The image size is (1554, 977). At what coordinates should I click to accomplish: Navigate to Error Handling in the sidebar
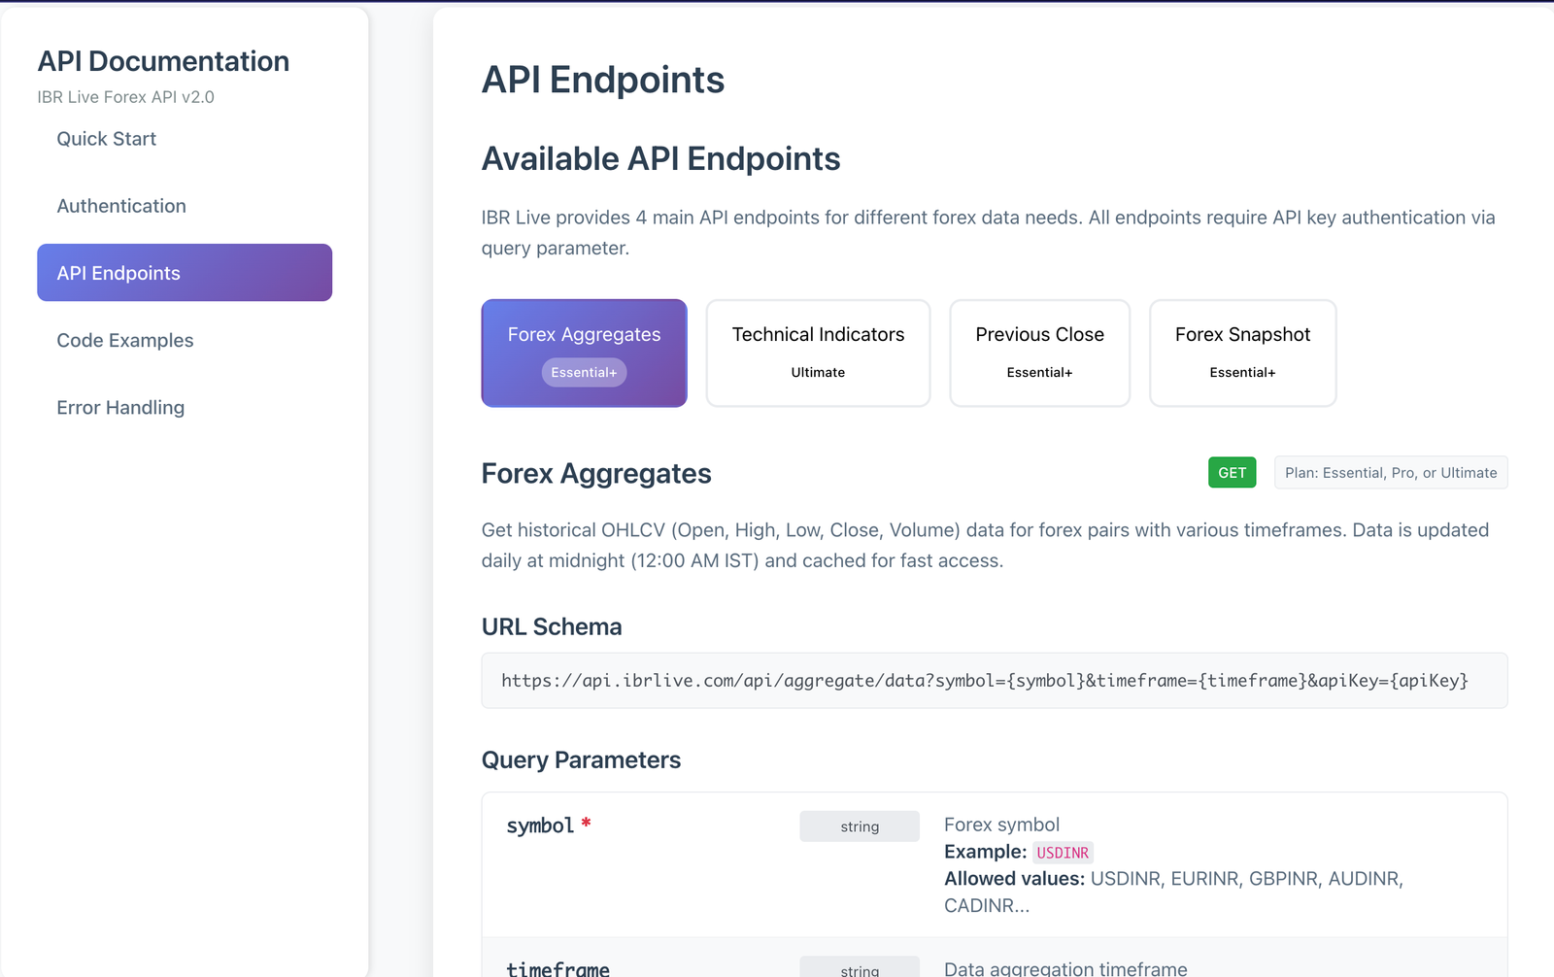[120, 408]
